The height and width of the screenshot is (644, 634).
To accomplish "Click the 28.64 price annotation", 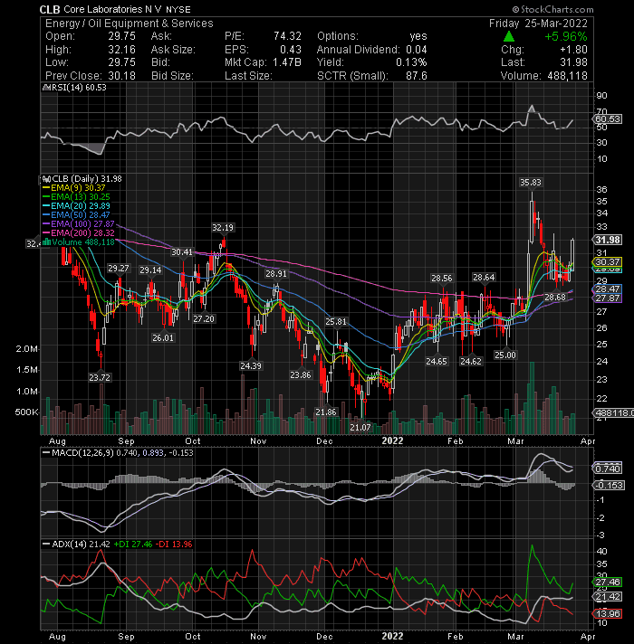I will (x=484, y=278).
